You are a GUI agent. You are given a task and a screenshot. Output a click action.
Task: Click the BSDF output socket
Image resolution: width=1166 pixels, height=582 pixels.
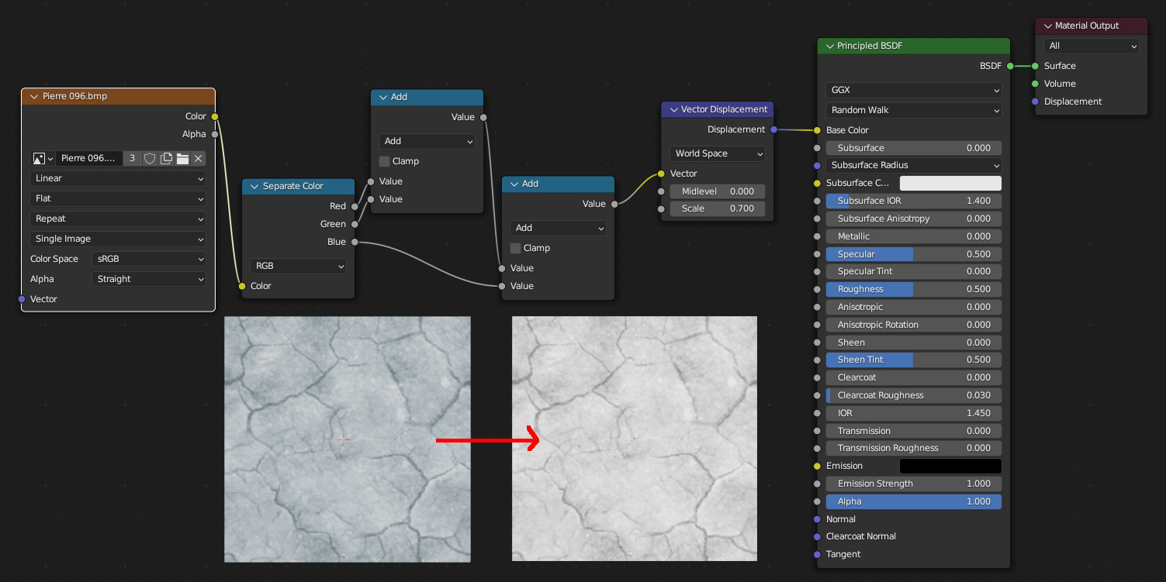[x=1010, y=67]
